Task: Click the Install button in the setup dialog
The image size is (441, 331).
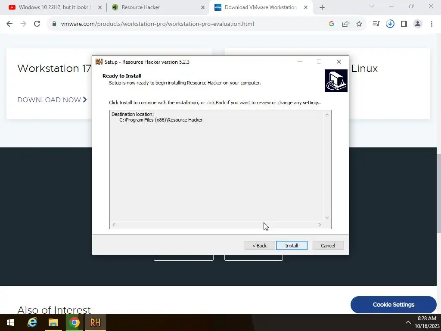Action: (x=292, y=245)
